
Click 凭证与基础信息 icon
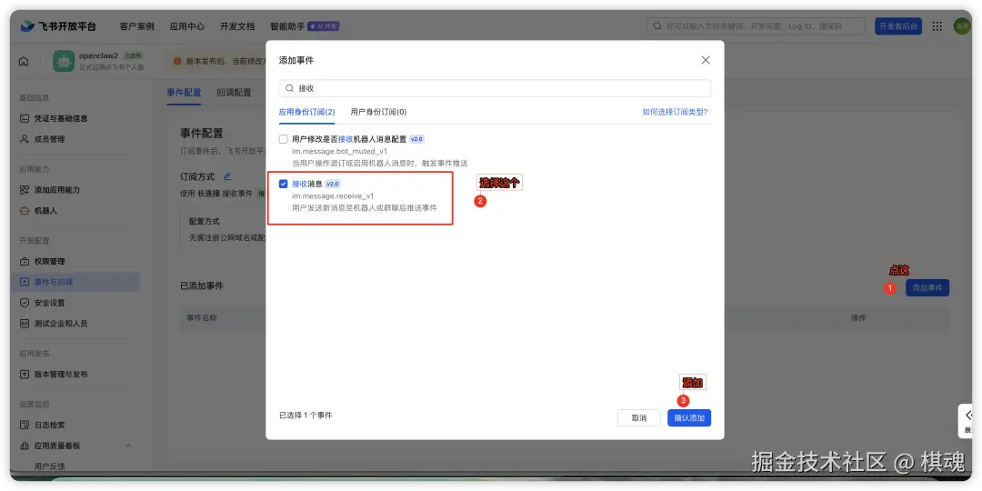point(25,118)
